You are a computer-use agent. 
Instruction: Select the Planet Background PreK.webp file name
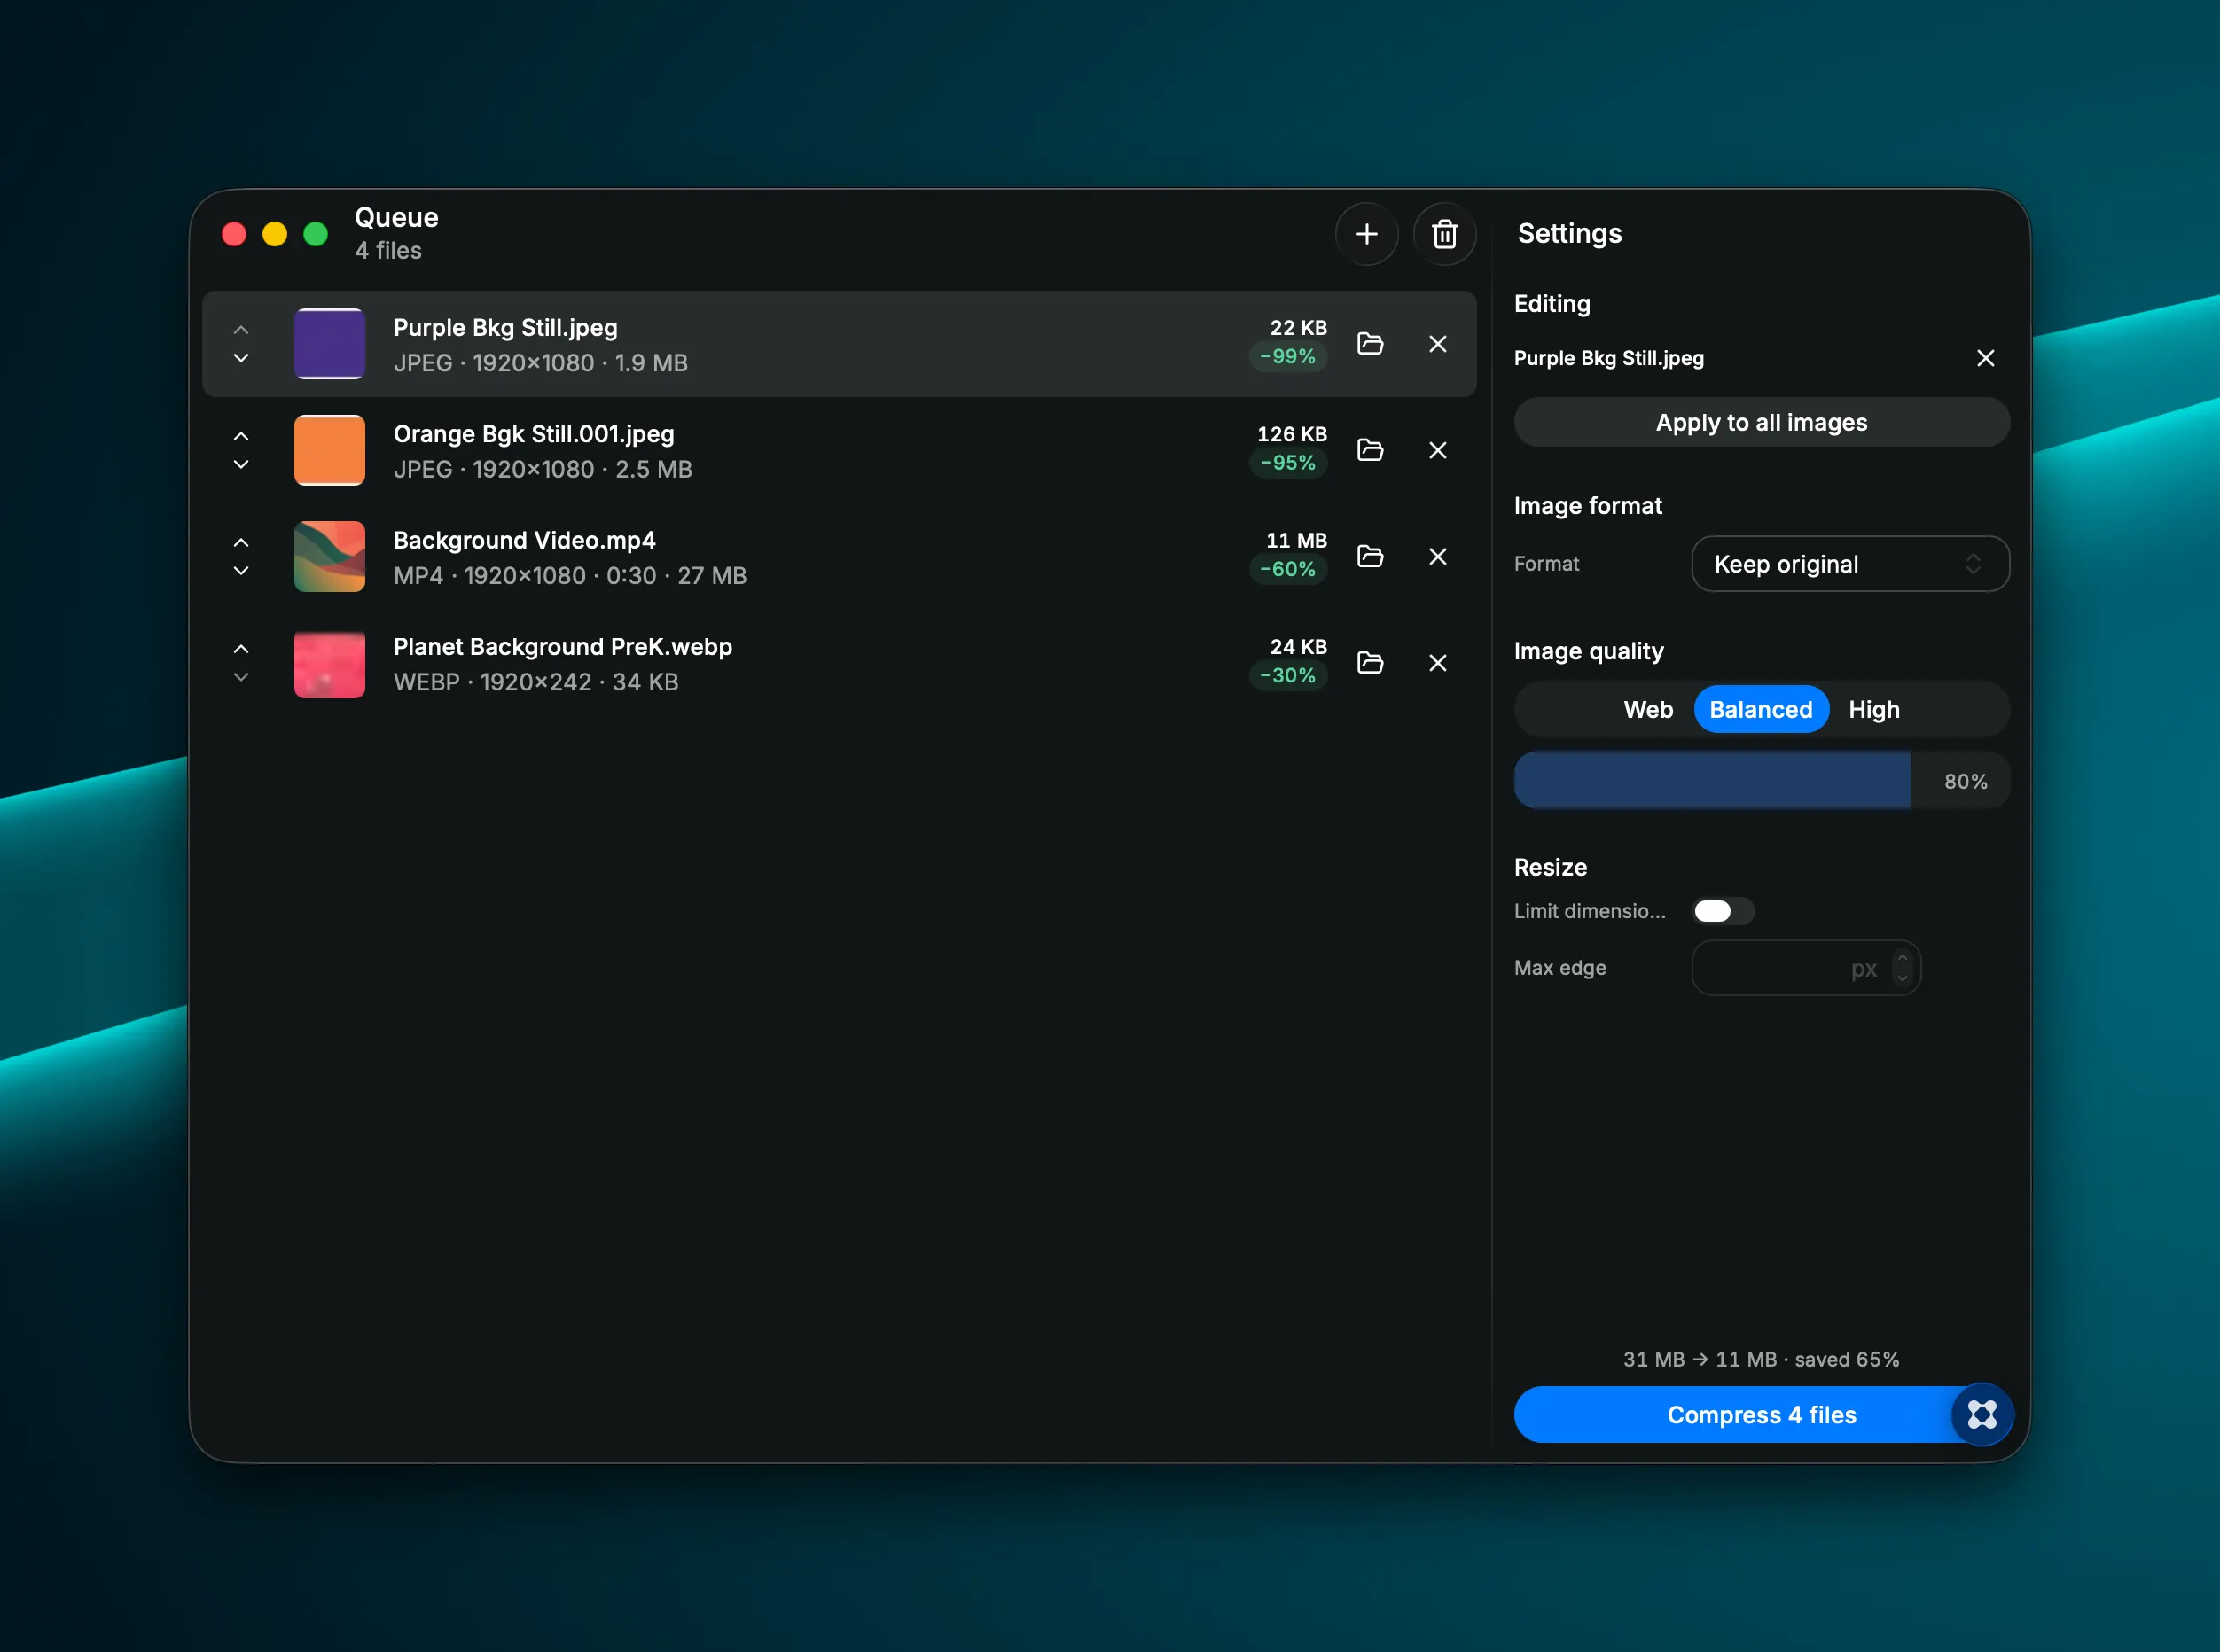click(x=562, y=647)
